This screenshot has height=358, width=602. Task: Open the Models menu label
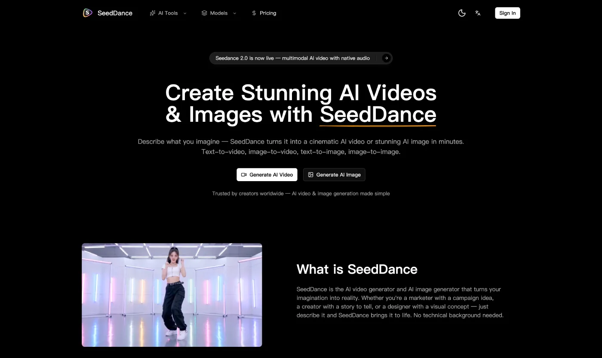point(218,13)
